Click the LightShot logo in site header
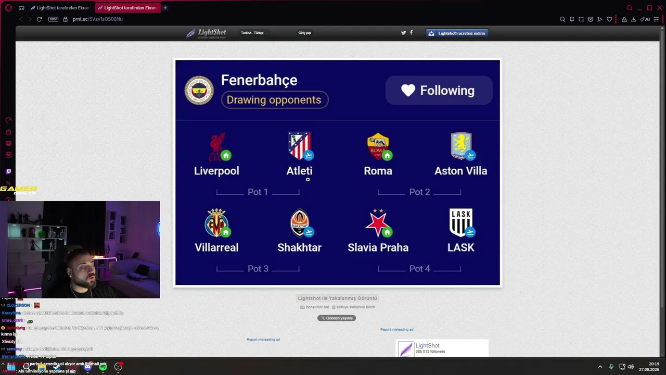 tap(206, 33)
